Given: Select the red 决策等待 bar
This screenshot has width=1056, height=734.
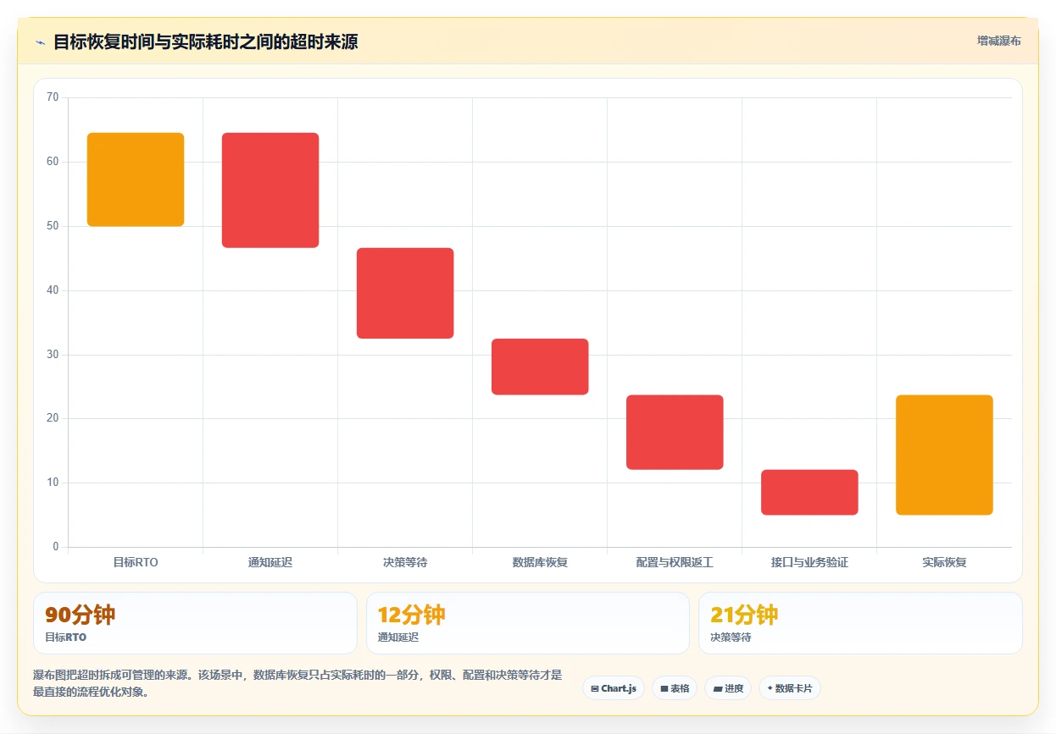Looking at the screenshot, I should pyautogui.click(x=405, y=293).
